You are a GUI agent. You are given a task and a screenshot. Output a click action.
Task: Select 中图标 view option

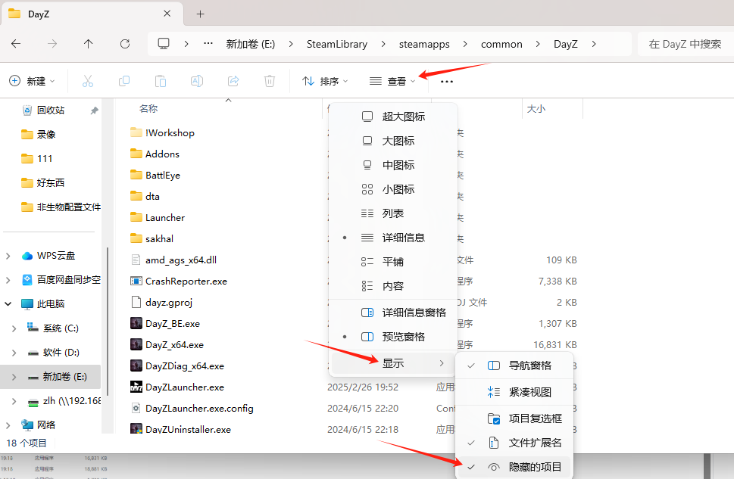pyautogui.click(x=393, y=165)
